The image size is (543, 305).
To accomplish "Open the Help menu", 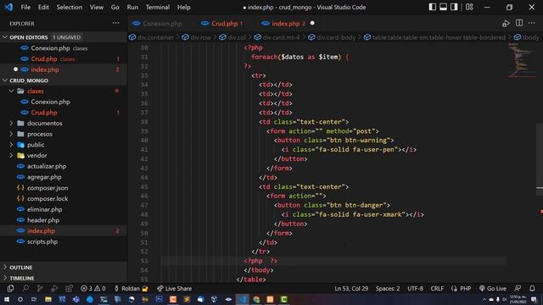I will point(184,7).
